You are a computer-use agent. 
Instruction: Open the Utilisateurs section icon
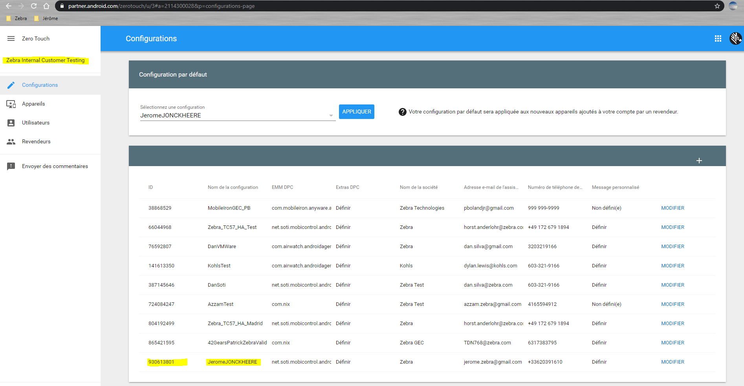coord(11,123)
